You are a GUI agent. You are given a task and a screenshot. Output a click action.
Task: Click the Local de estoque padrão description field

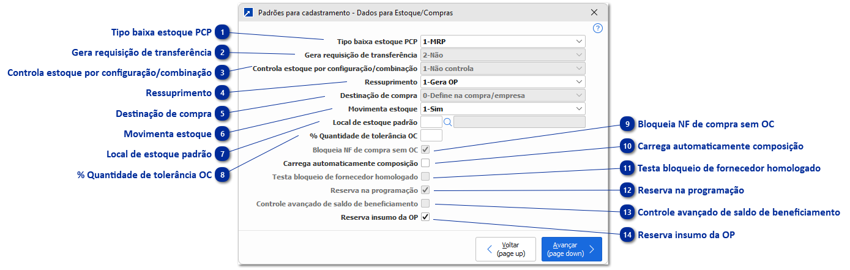point(520,122)
